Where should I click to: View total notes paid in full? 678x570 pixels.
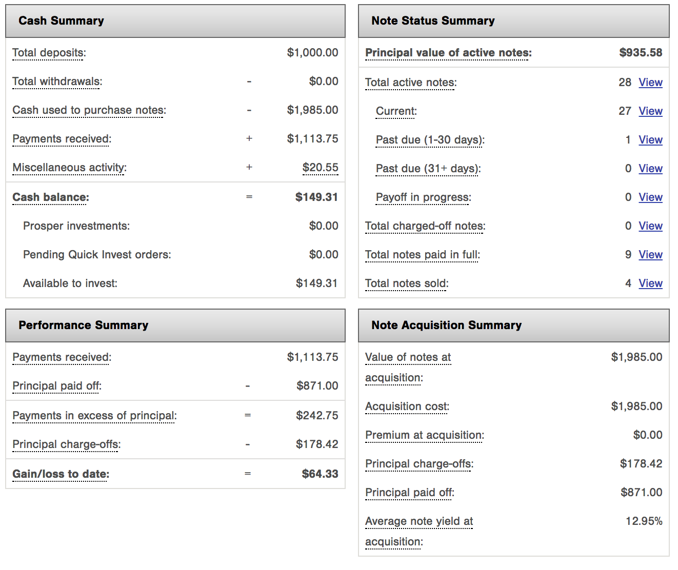pyautogui.click(x=650, y=255)
